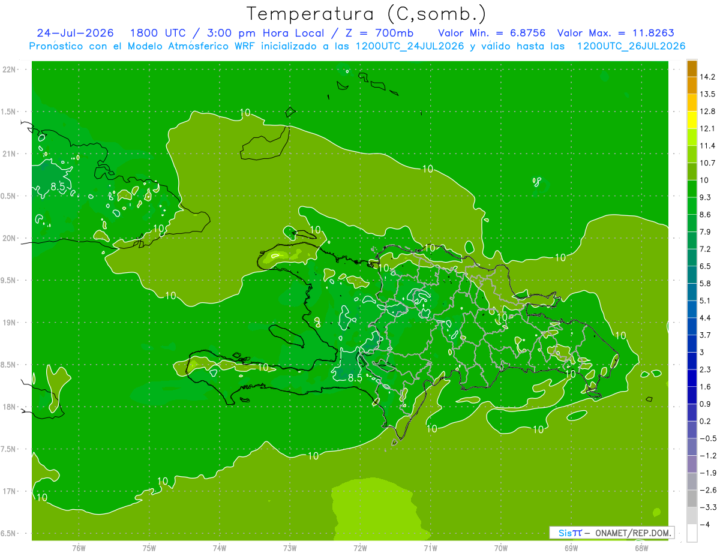Click the '17N' latitude axis label
This screenshot has height=556, width=720.
pyautogui.click(x=10, y=491)
